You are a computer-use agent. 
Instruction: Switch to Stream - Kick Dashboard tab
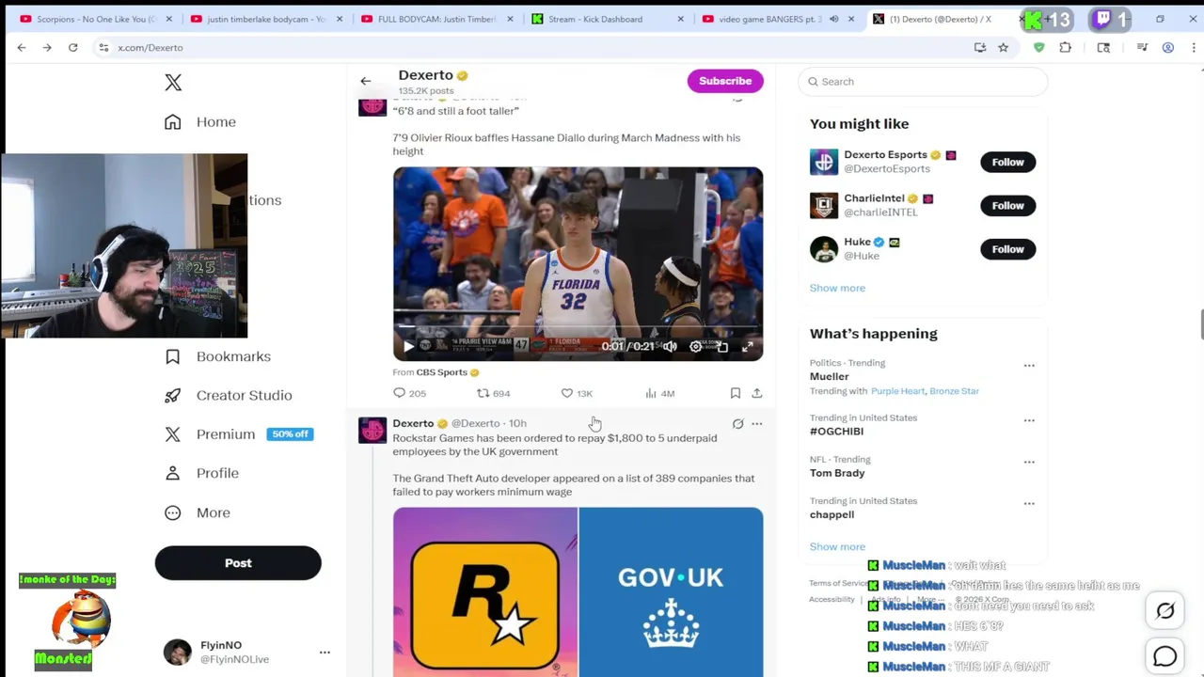coord(606,19)
